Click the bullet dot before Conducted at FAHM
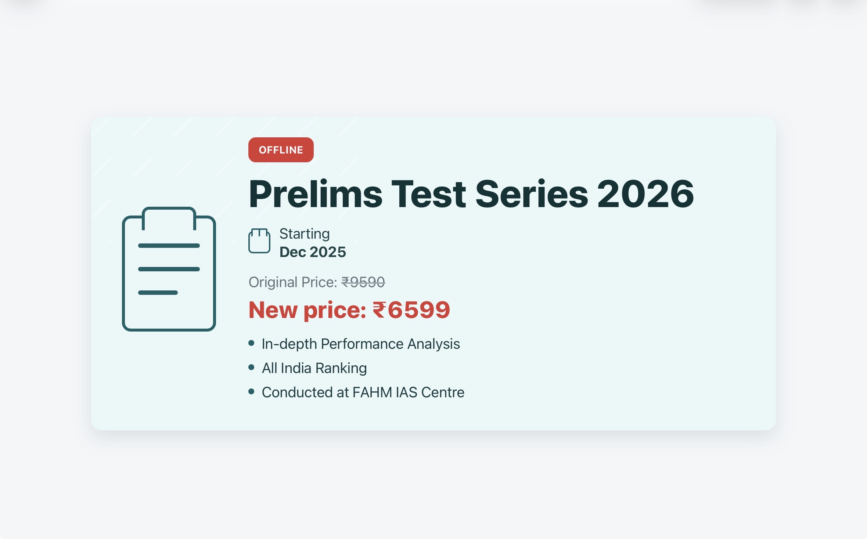The height and width of the screenshot is (539, 867). coord(251,392)
